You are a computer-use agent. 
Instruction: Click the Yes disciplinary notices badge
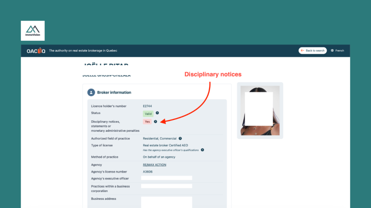pos(147,121)
